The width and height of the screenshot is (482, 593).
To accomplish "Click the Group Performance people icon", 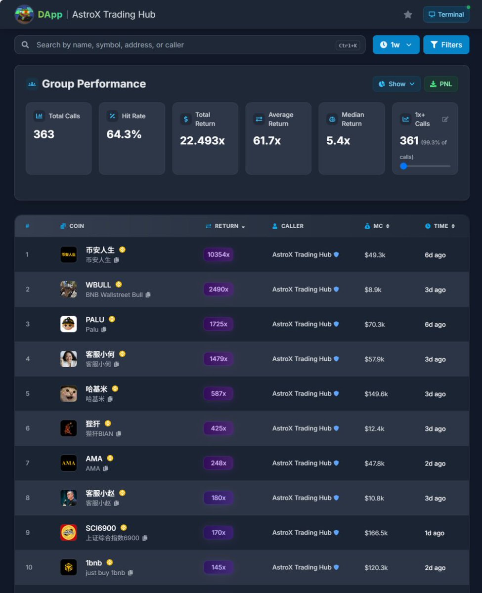I will coord(32,84).
